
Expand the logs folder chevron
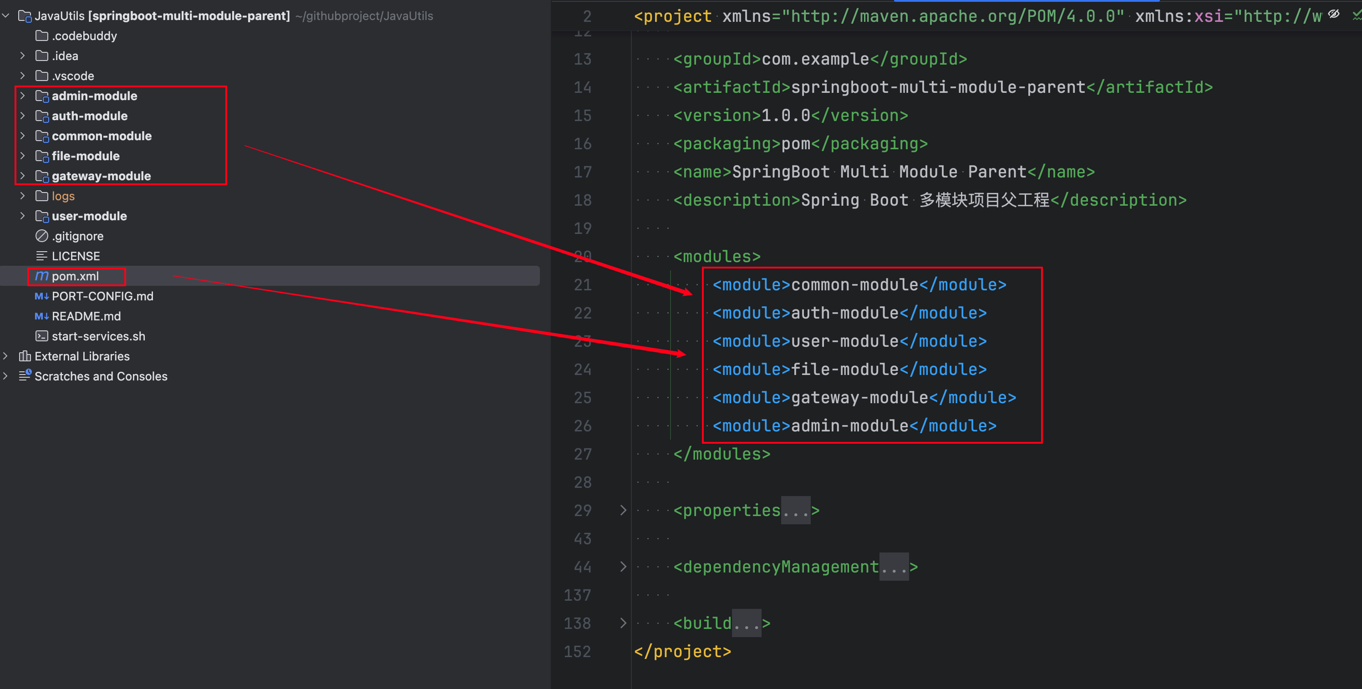click(x=22, y=196)
